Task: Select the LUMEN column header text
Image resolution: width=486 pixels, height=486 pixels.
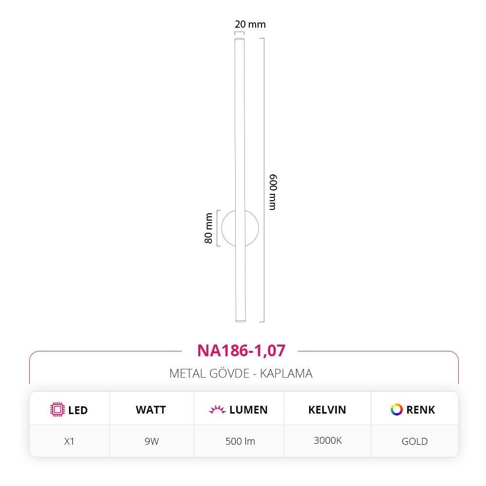Action: (248, 410)
